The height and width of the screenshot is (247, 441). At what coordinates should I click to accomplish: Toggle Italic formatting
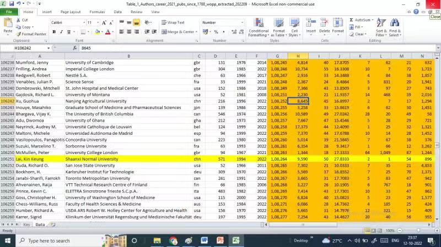coord(62,32)
